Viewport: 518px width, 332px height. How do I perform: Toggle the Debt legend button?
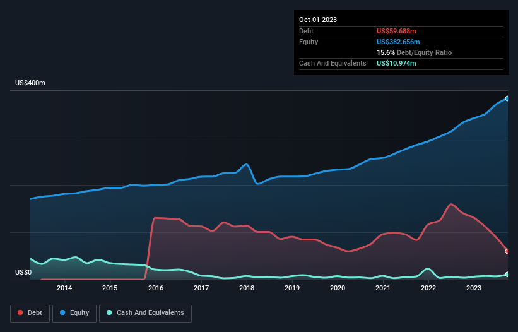pos(30,313)
